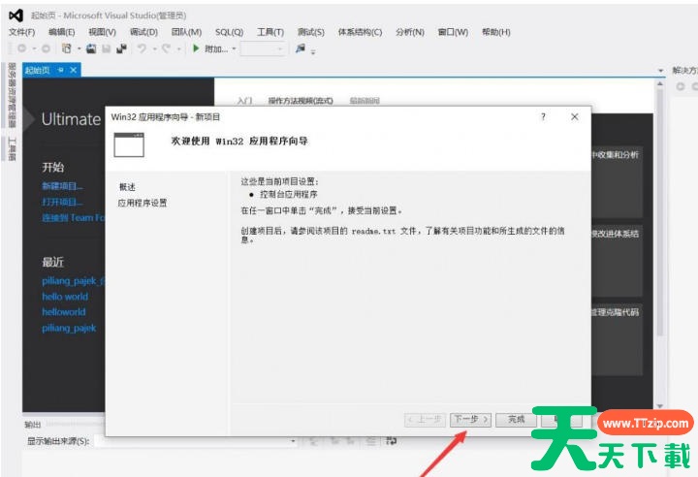Open the 视图(V) menu
Image resolution: width=698 pixels, height=477 pixels.
102,32
